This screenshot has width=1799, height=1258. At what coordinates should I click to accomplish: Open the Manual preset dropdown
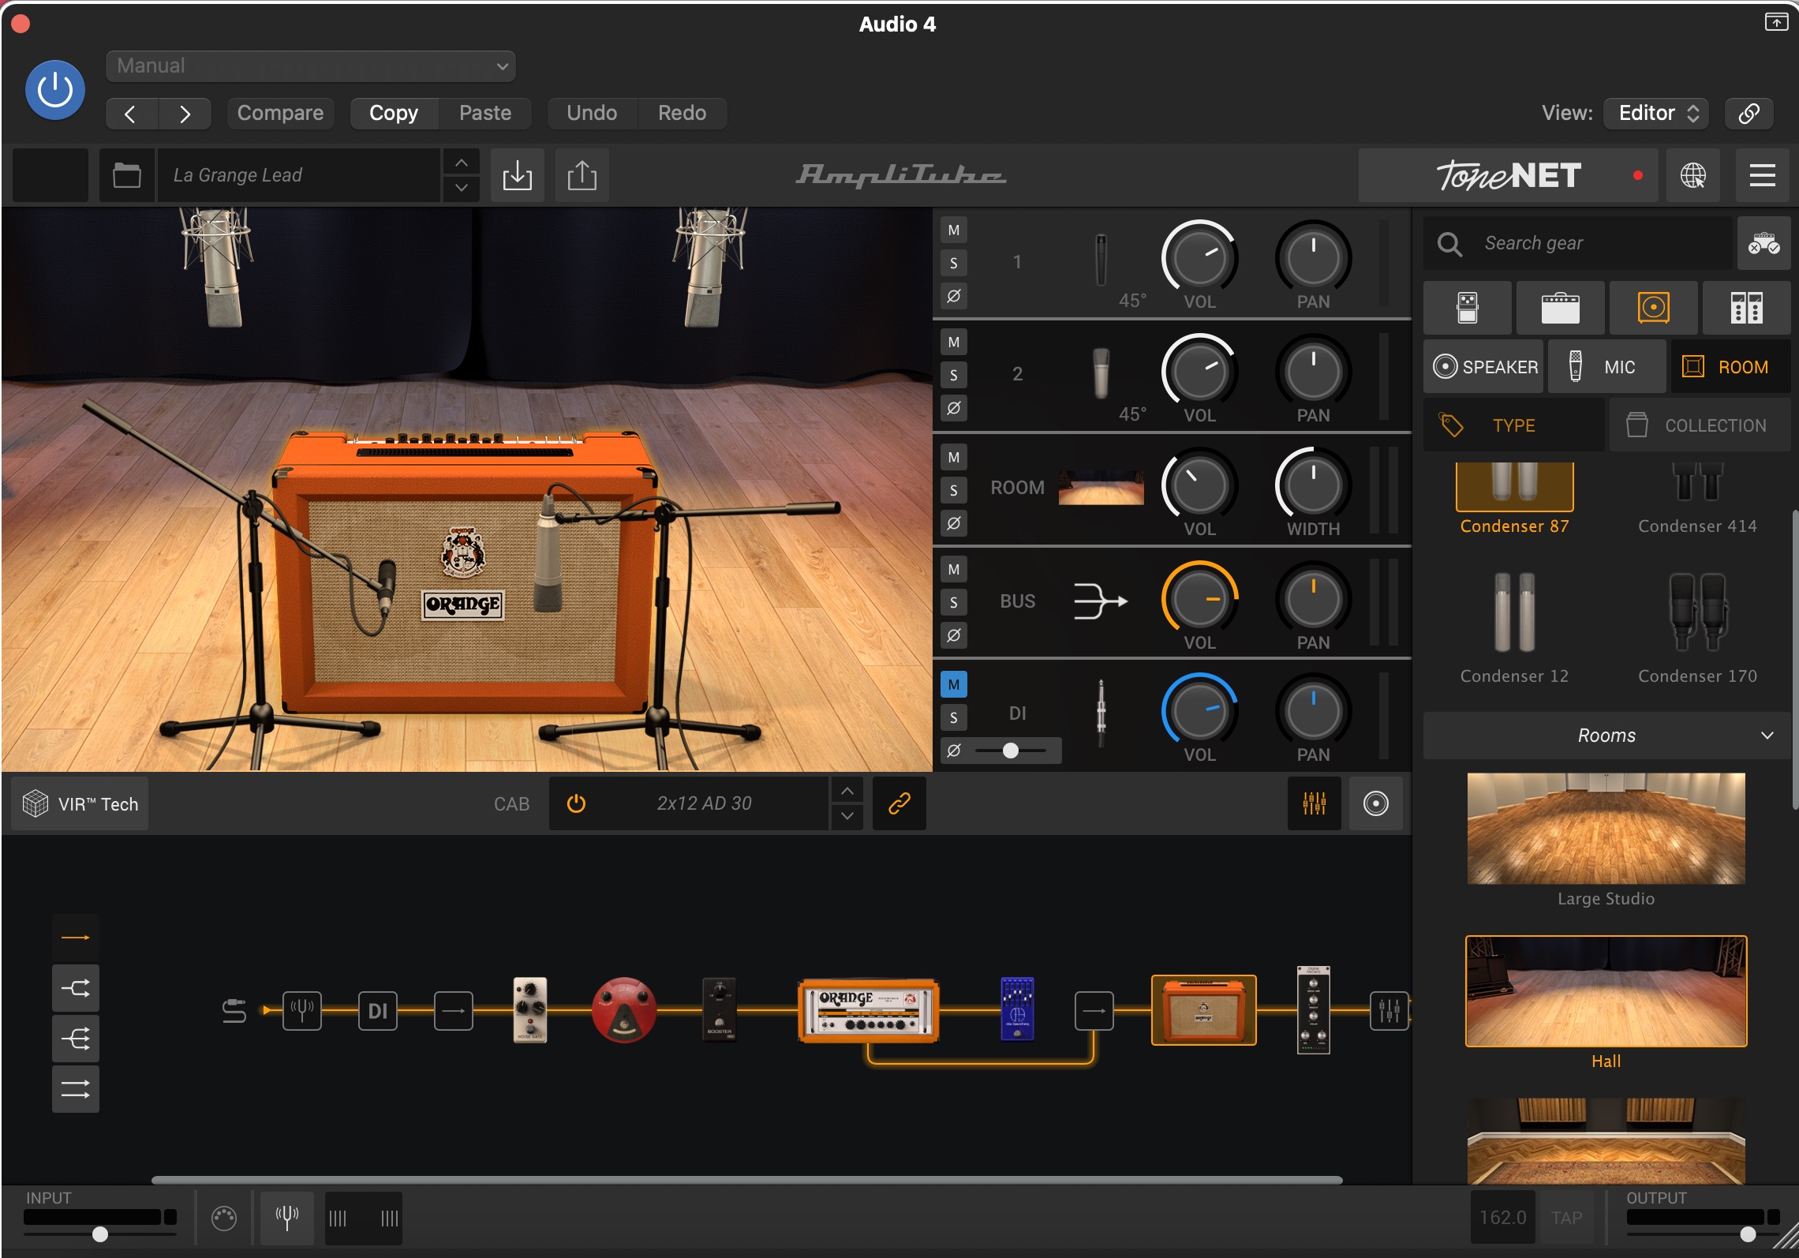[310, 66]
